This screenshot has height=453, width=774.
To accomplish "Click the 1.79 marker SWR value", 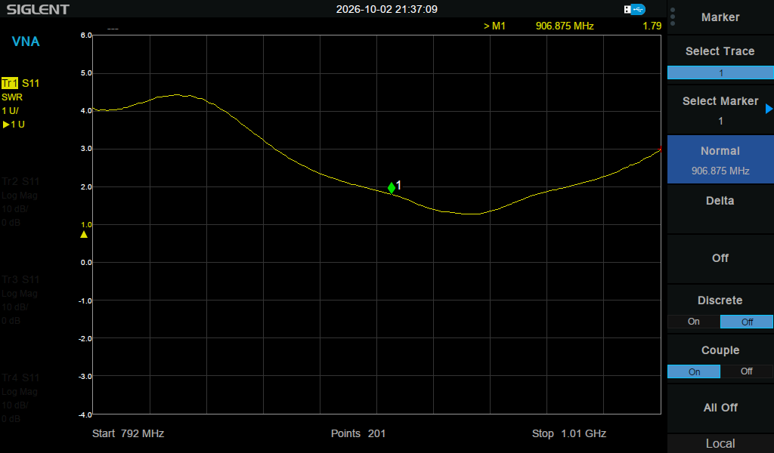I will [652, 26].
